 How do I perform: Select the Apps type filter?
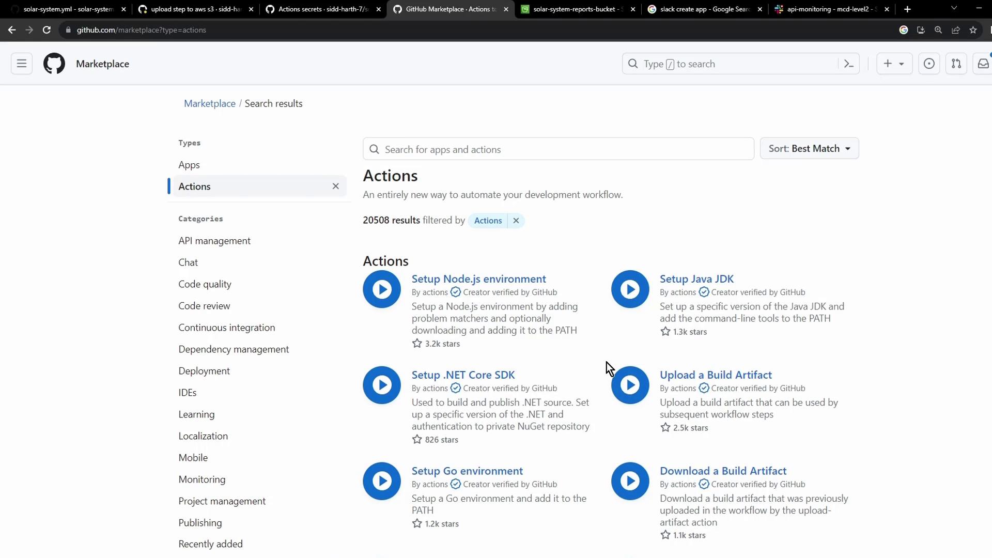[189, 165]
